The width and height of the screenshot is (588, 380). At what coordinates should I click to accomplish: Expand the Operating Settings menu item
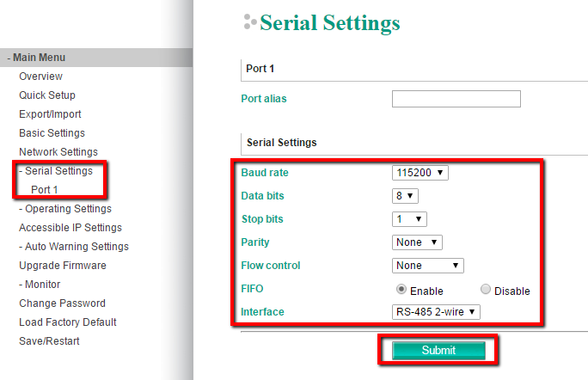[x=65, y=209]
